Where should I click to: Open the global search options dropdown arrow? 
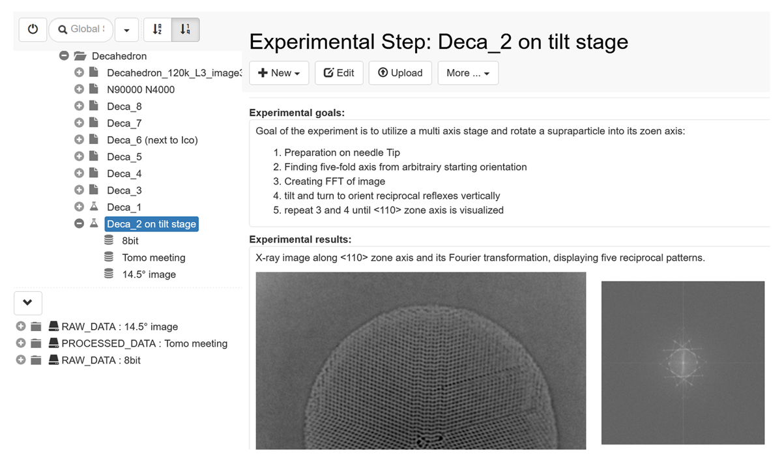point(126,29)
